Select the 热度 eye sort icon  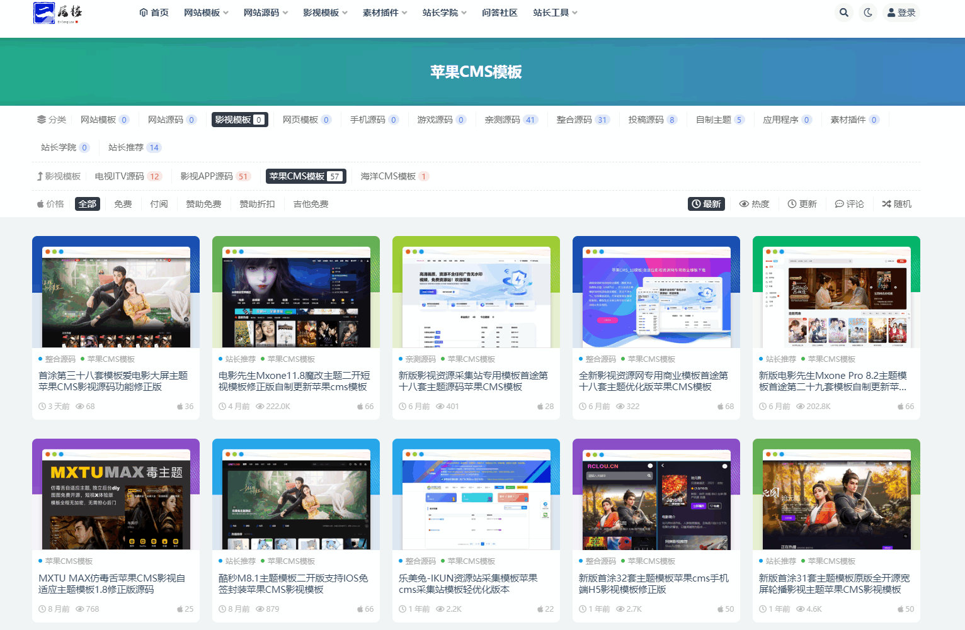pos(744,203)
